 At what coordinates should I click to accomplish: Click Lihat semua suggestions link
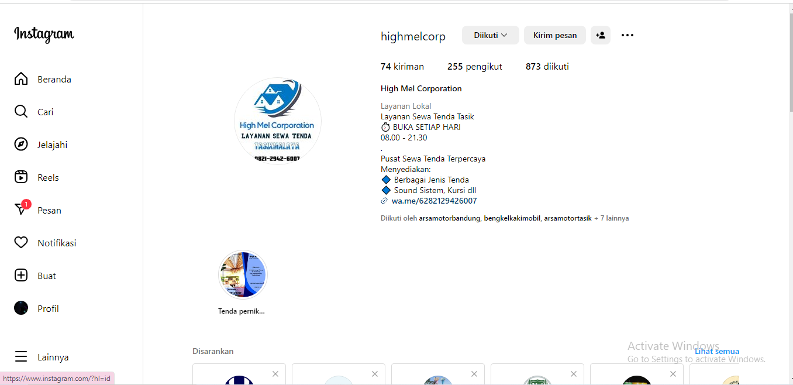717,351
